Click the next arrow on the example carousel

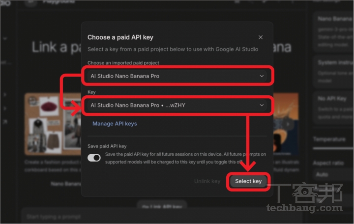[x=288, y=124]
